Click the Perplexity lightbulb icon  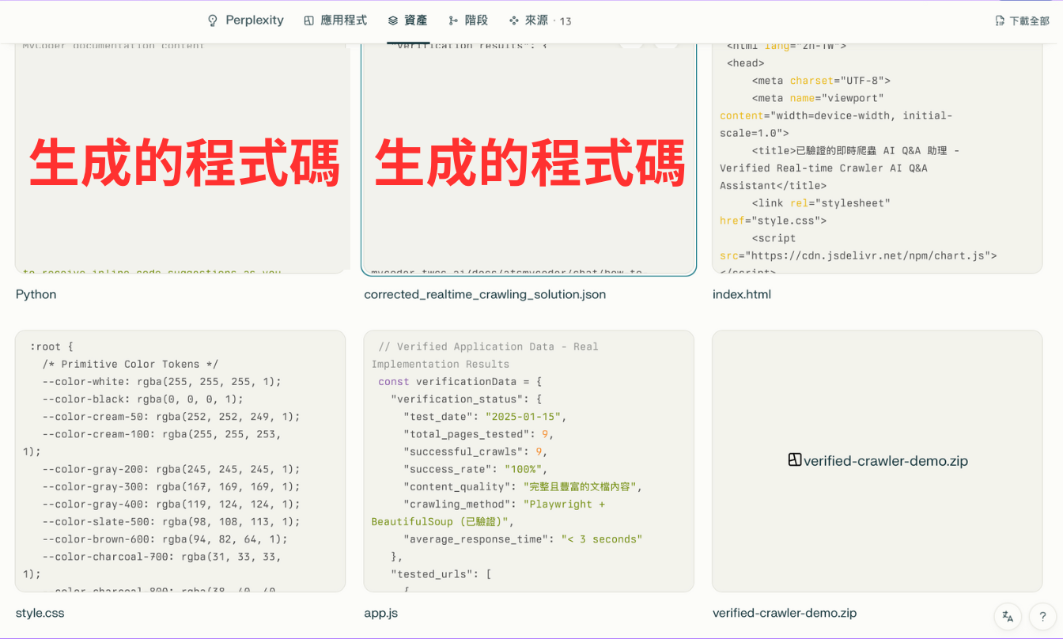[x=213, y=21]
